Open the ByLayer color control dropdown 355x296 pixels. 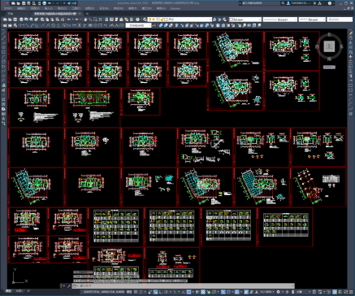tap(245, 20)
